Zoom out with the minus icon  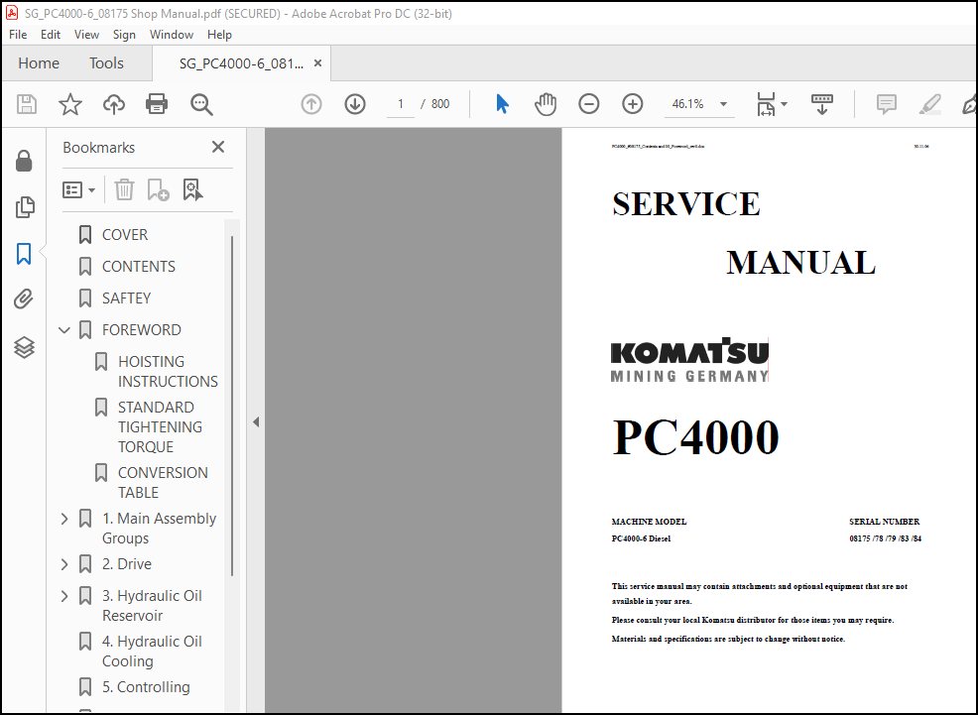pos(589,104)
